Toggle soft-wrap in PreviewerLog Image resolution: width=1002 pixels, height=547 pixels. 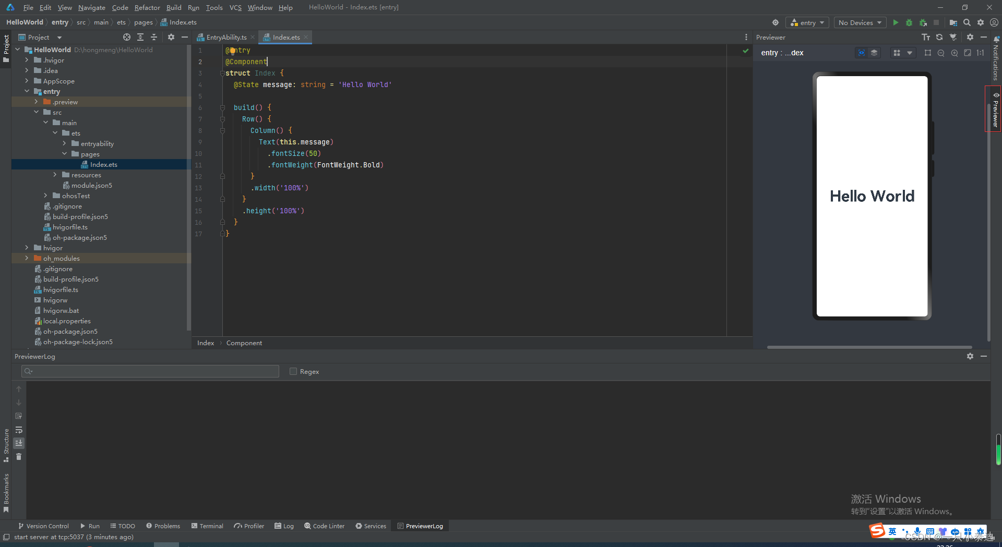click(19, 430)
